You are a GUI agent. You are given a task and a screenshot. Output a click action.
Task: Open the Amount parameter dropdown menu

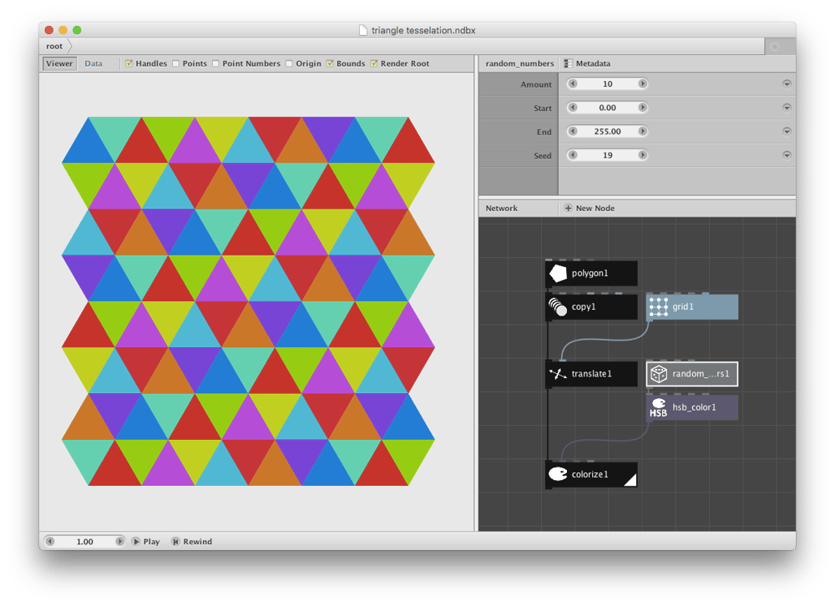787,83
